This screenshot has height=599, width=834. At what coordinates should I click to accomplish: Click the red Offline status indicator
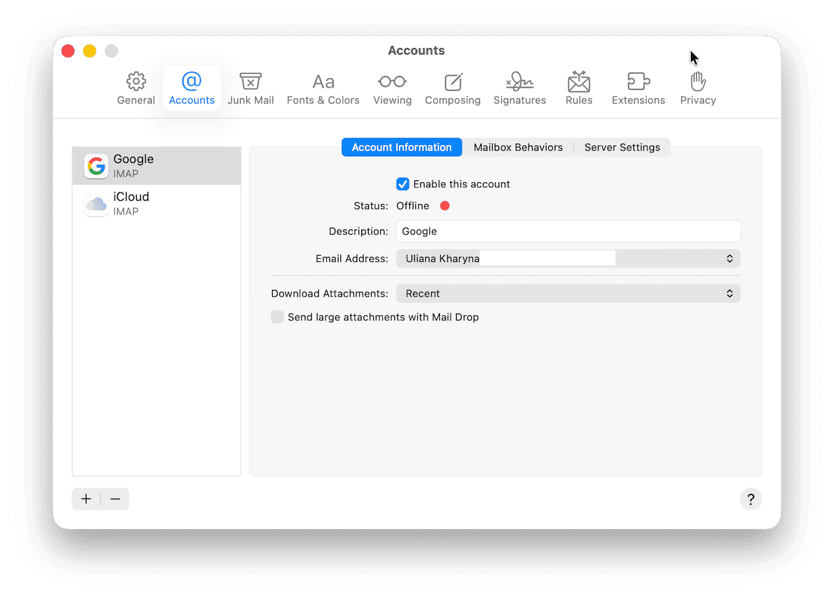point(444,205)
